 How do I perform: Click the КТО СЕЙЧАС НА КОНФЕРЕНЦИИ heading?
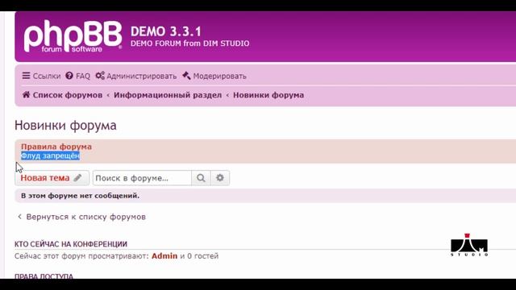[x=71, y=244]
